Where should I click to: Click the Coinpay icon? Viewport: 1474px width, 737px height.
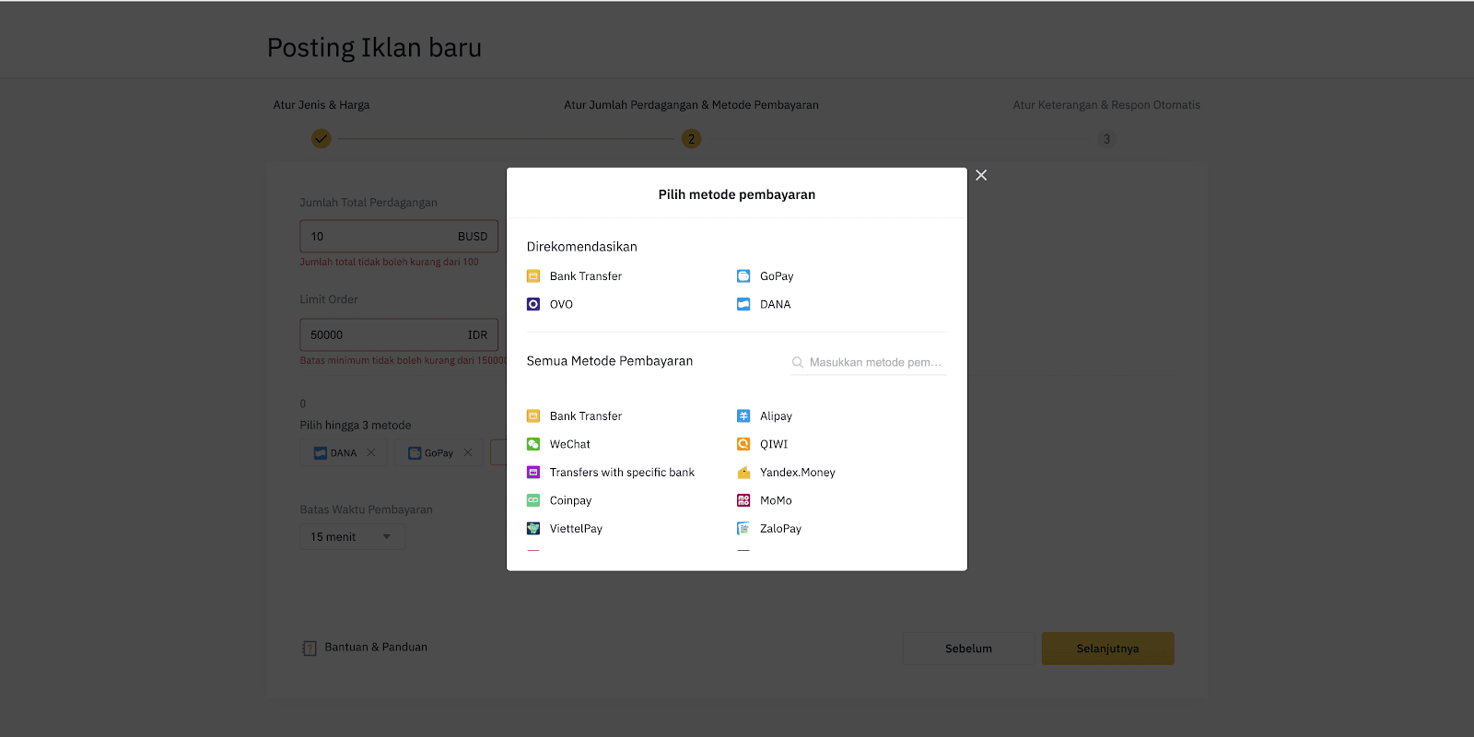point(533,500)
